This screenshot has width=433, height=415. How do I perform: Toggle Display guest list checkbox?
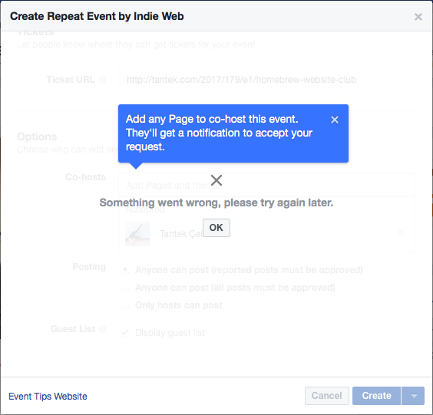pos(125,332)
